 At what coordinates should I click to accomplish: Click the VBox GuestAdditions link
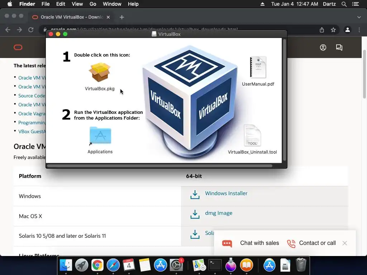pyautogui.click(x=32, y=131)
